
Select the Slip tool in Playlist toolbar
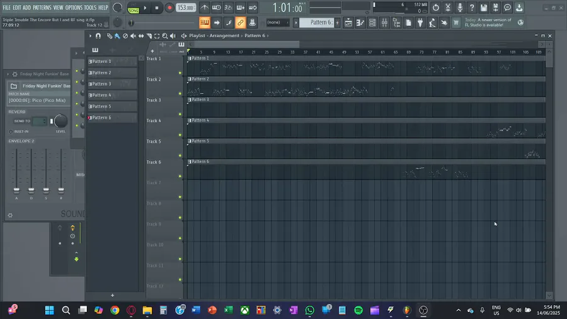(x=141, y=36)
